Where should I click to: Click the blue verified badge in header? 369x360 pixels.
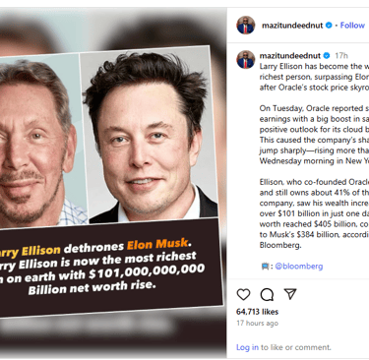coord(329,26)
